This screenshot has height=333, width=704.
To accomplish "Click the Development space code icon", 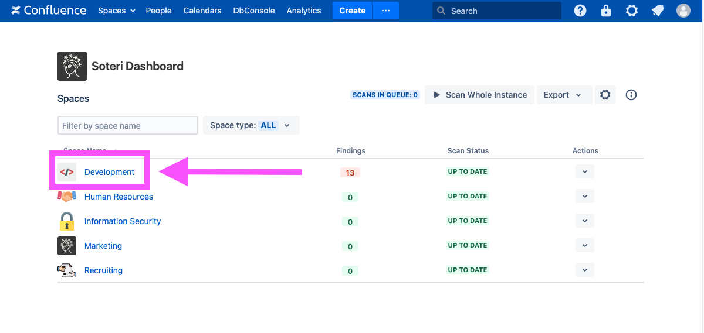I will tap(67, 172).
